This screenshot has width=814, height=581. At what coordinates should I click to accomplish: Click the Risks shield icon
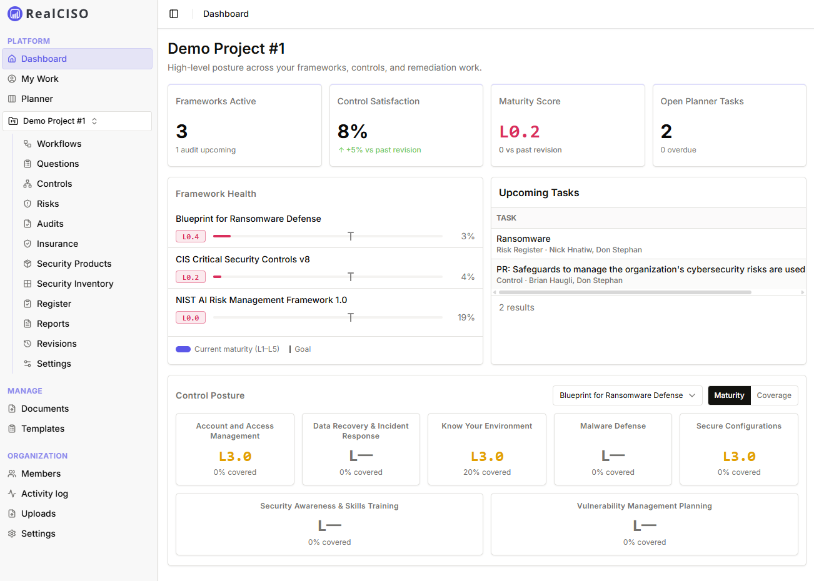(x=28, y=204)
